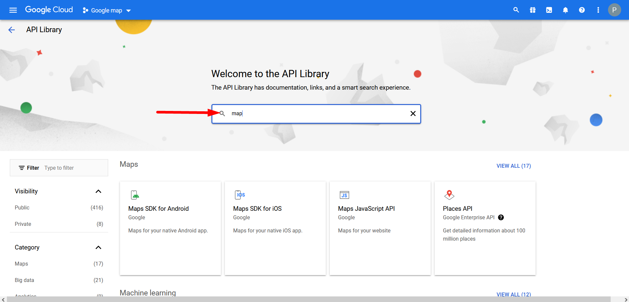This screenshot has height=302, width=629.
Task: Go back with the left arrow
Action: [x=11, y=30]
